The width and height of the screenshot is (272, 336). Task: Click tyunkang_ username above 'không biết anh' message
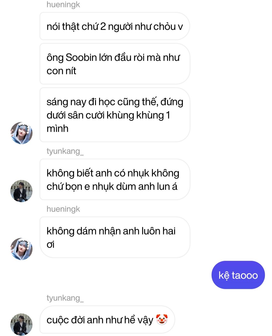[65, 151]
